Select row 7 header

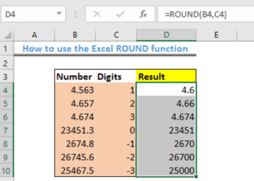7,130
